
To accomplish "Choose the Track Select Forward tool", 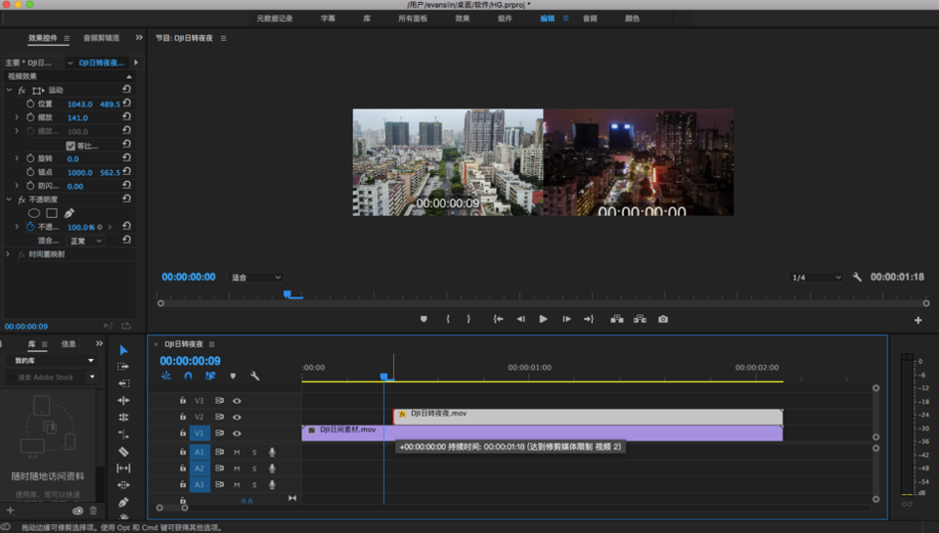I will (123, 367).
